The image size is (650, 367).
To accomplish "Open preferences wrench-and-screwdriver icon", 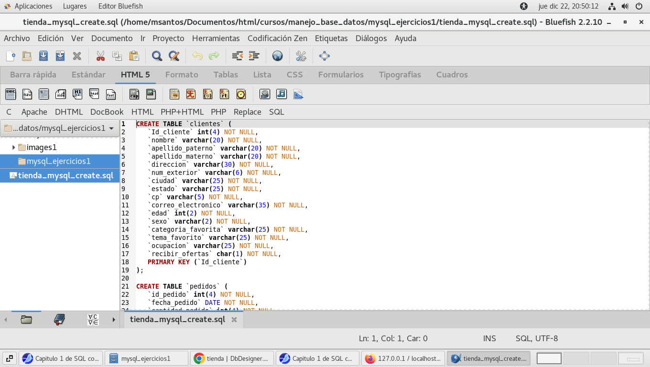I will pos(301,56).
